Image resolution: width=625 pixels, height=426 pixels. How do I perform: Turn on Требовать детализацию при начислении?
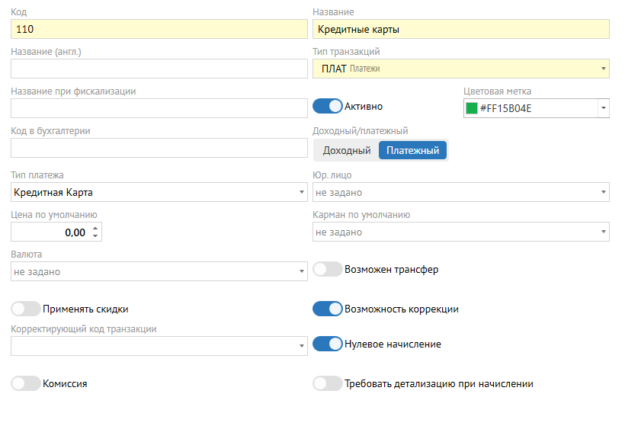click(x=328, y=384)
